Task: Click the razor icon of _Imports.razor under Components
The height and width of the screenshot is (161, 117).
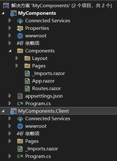Action: click(27, 73)
